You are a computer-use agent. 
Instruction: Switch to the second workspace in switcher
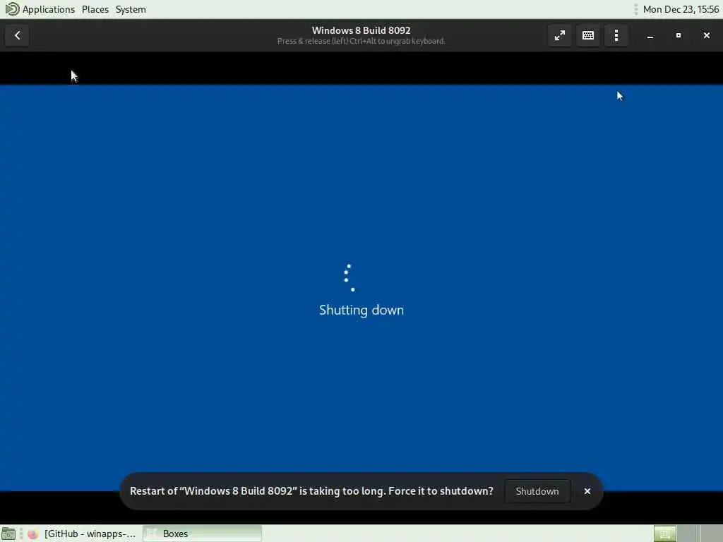pos(688,534)
